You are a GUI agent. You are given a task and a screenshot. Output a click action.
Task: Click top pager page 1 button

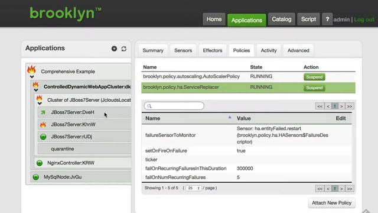click(335, 106)
